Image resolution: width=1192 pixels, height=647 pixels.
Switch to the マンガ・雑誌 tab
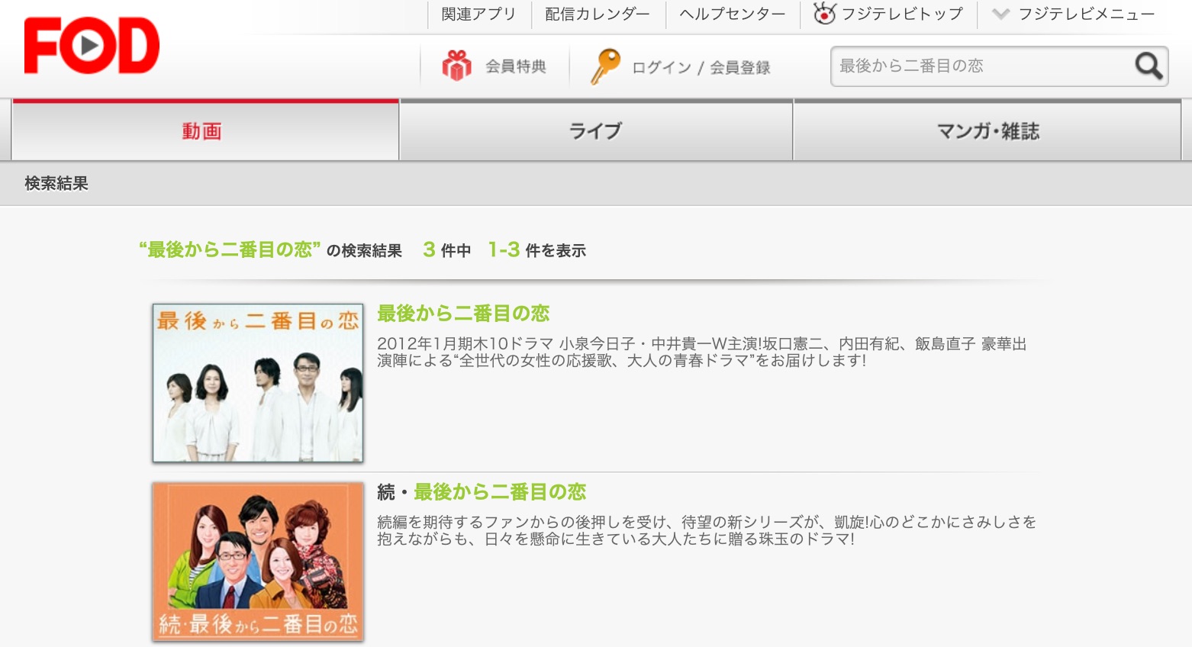pos(987,131)
